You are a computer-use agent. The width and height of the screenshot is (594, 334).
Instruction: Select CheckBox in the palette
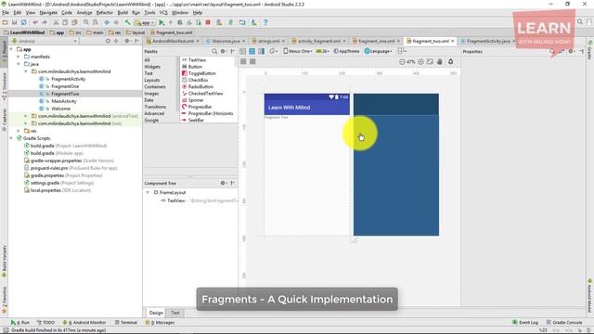(x=198, y=81)
